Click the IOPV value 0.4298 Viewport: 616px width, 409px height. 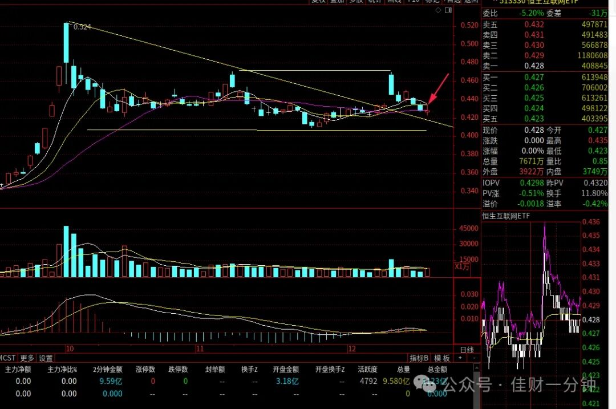coord(532,183)
